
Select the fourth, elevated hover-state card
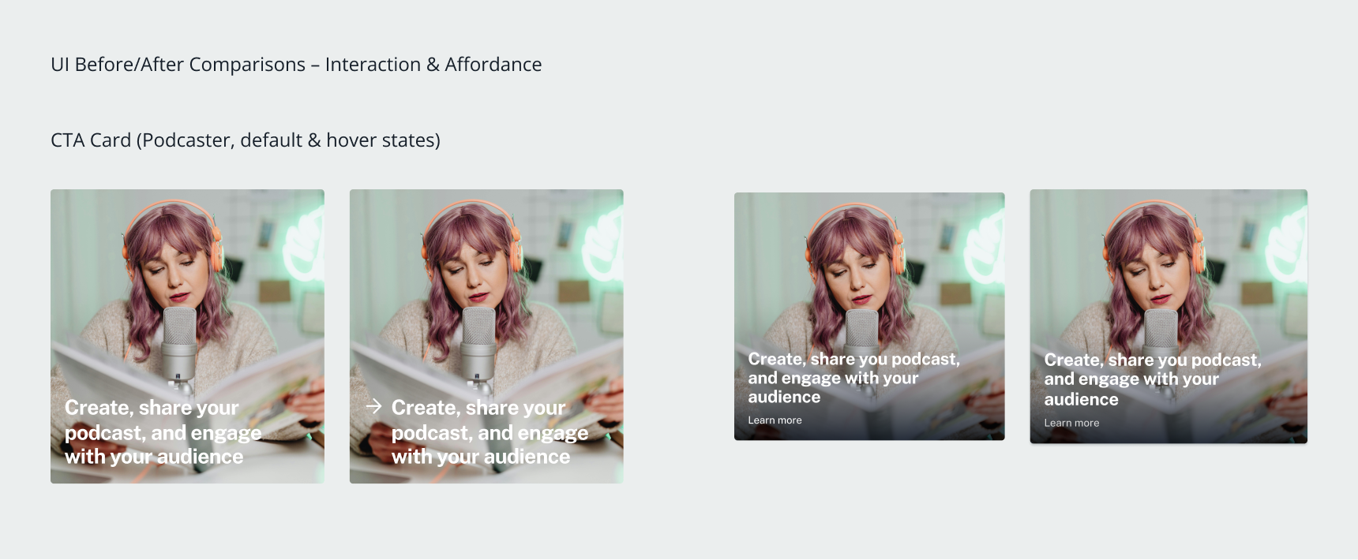coord(1169,316)
